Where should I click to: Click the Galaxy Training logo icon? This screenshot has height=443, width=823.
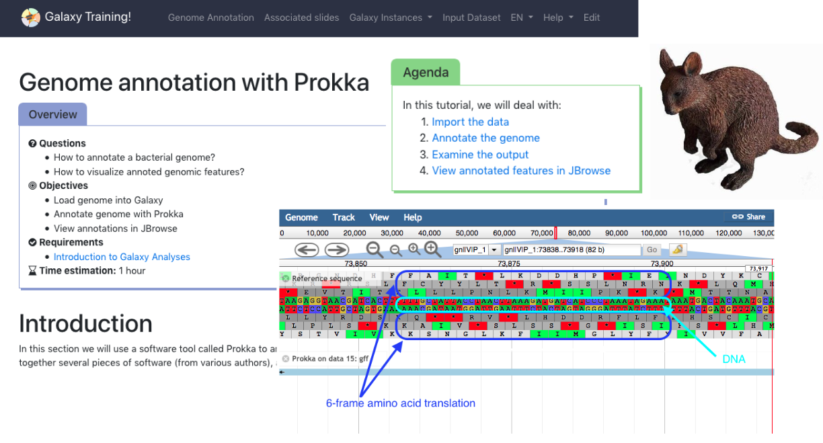(30, 17)
